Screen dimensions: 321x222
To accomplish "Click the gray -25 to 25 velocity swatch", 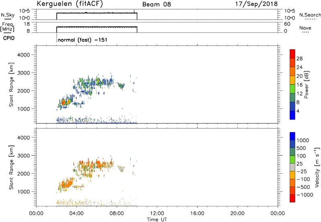I will coord(293,168).
